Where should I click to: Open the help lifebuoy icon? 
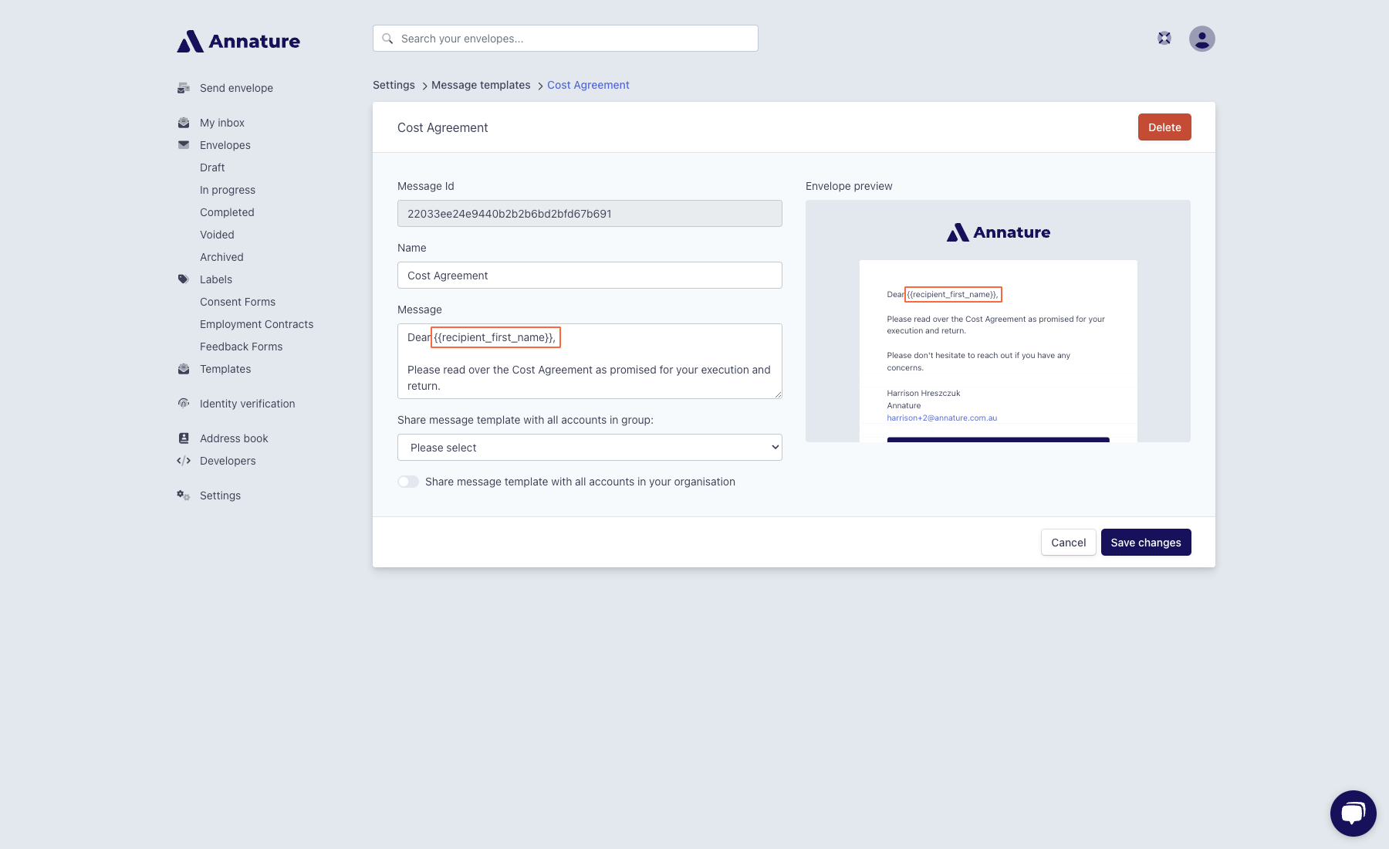pyautogui.click(x=1164, y=37)
